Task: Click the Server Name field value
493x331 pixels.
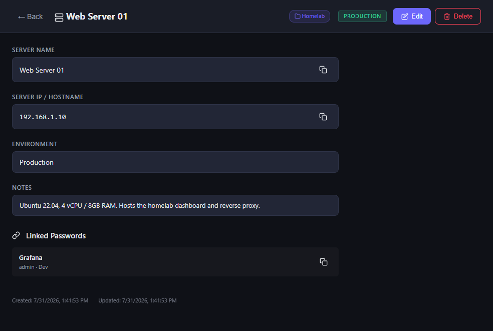Action: click(175, 70)
